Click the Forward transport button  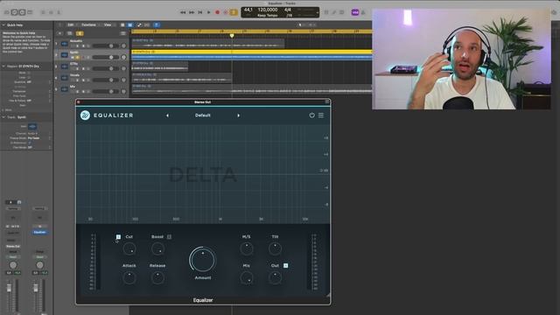point(192,12)
